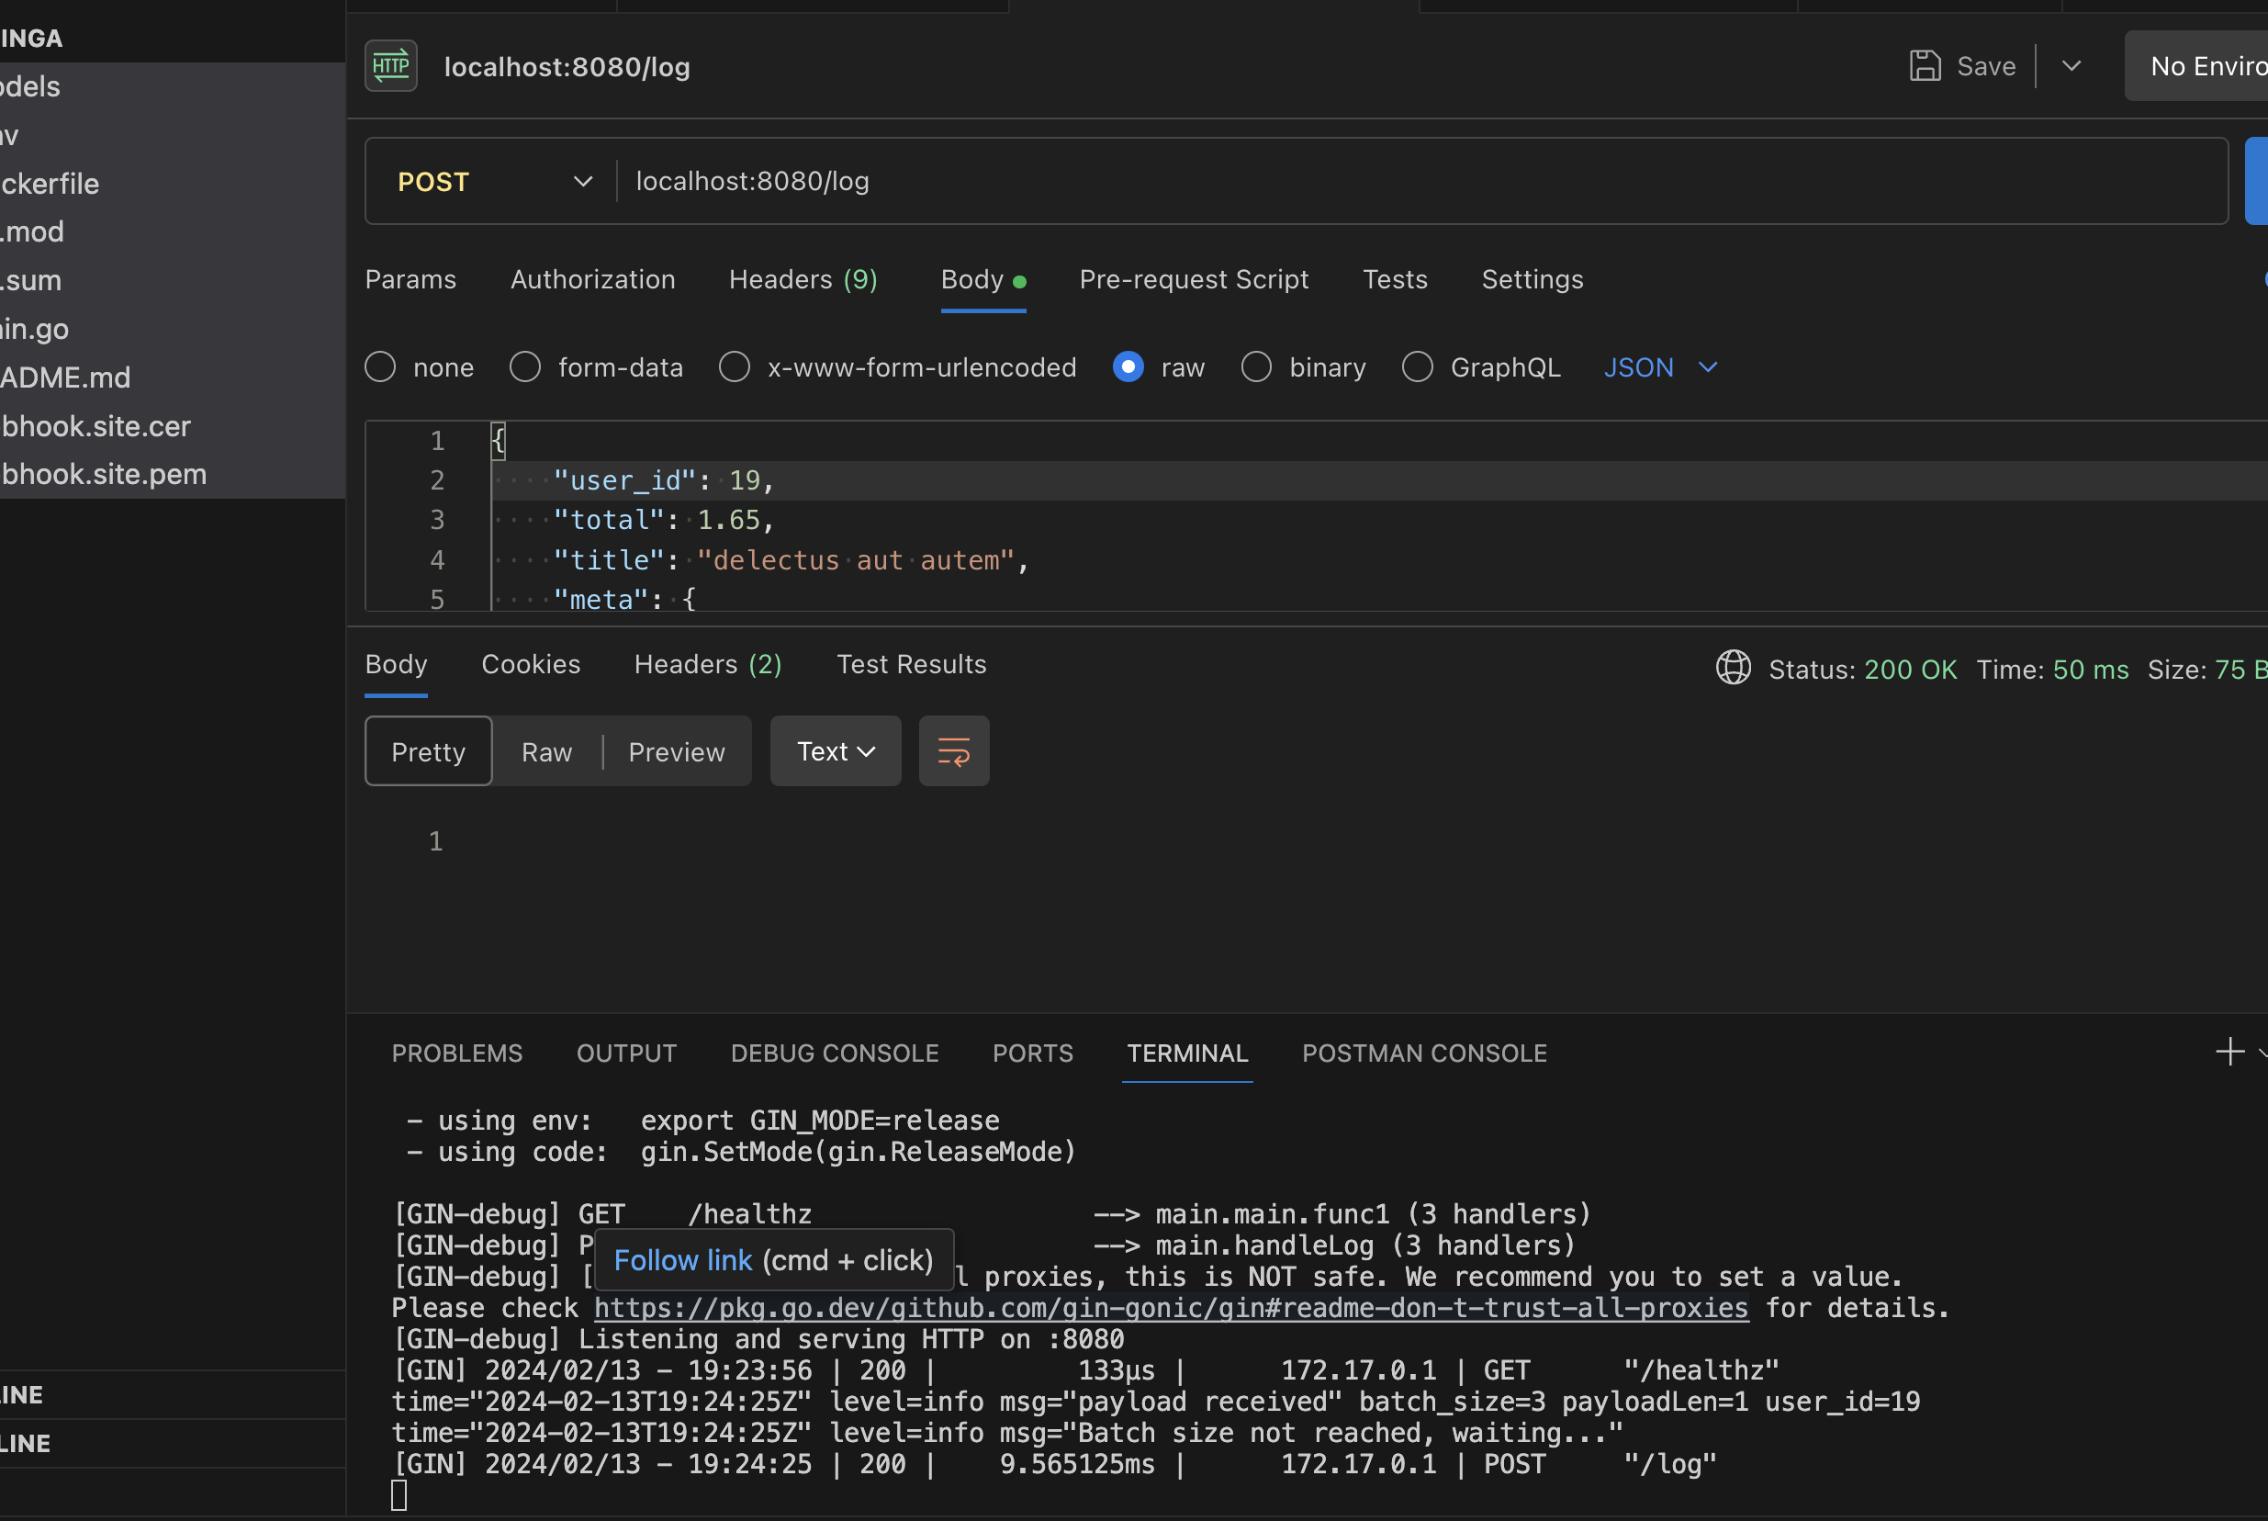The width and height of the screenshot is (2268, 1521).
Task: Click the HTTP request type icon
Action: click(391, 66)
